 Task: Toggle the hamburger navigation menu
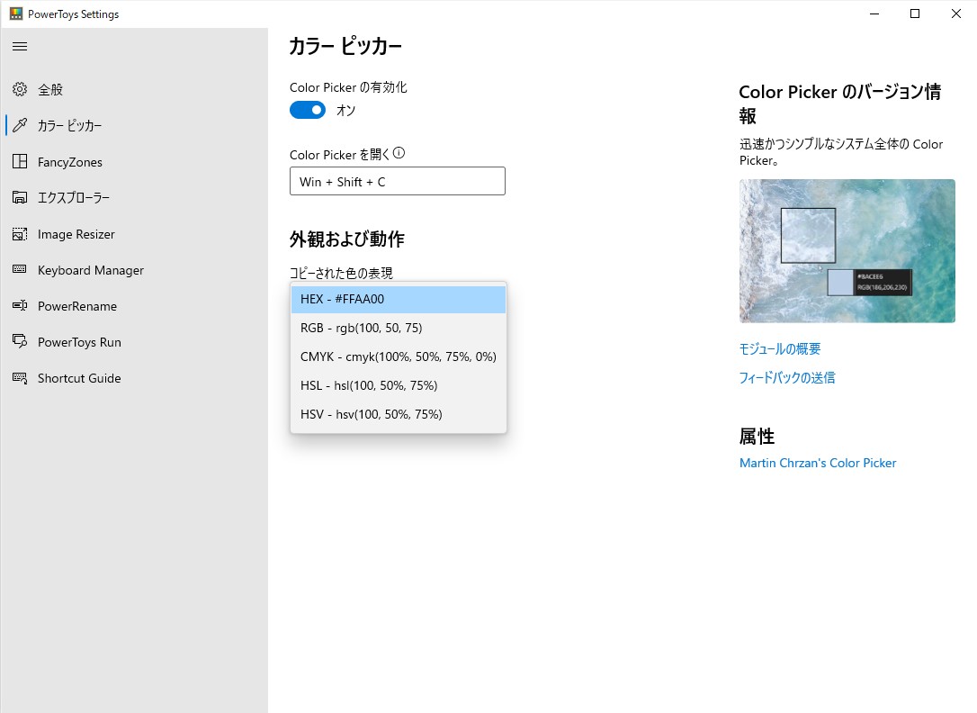click(x=20, y=46)
